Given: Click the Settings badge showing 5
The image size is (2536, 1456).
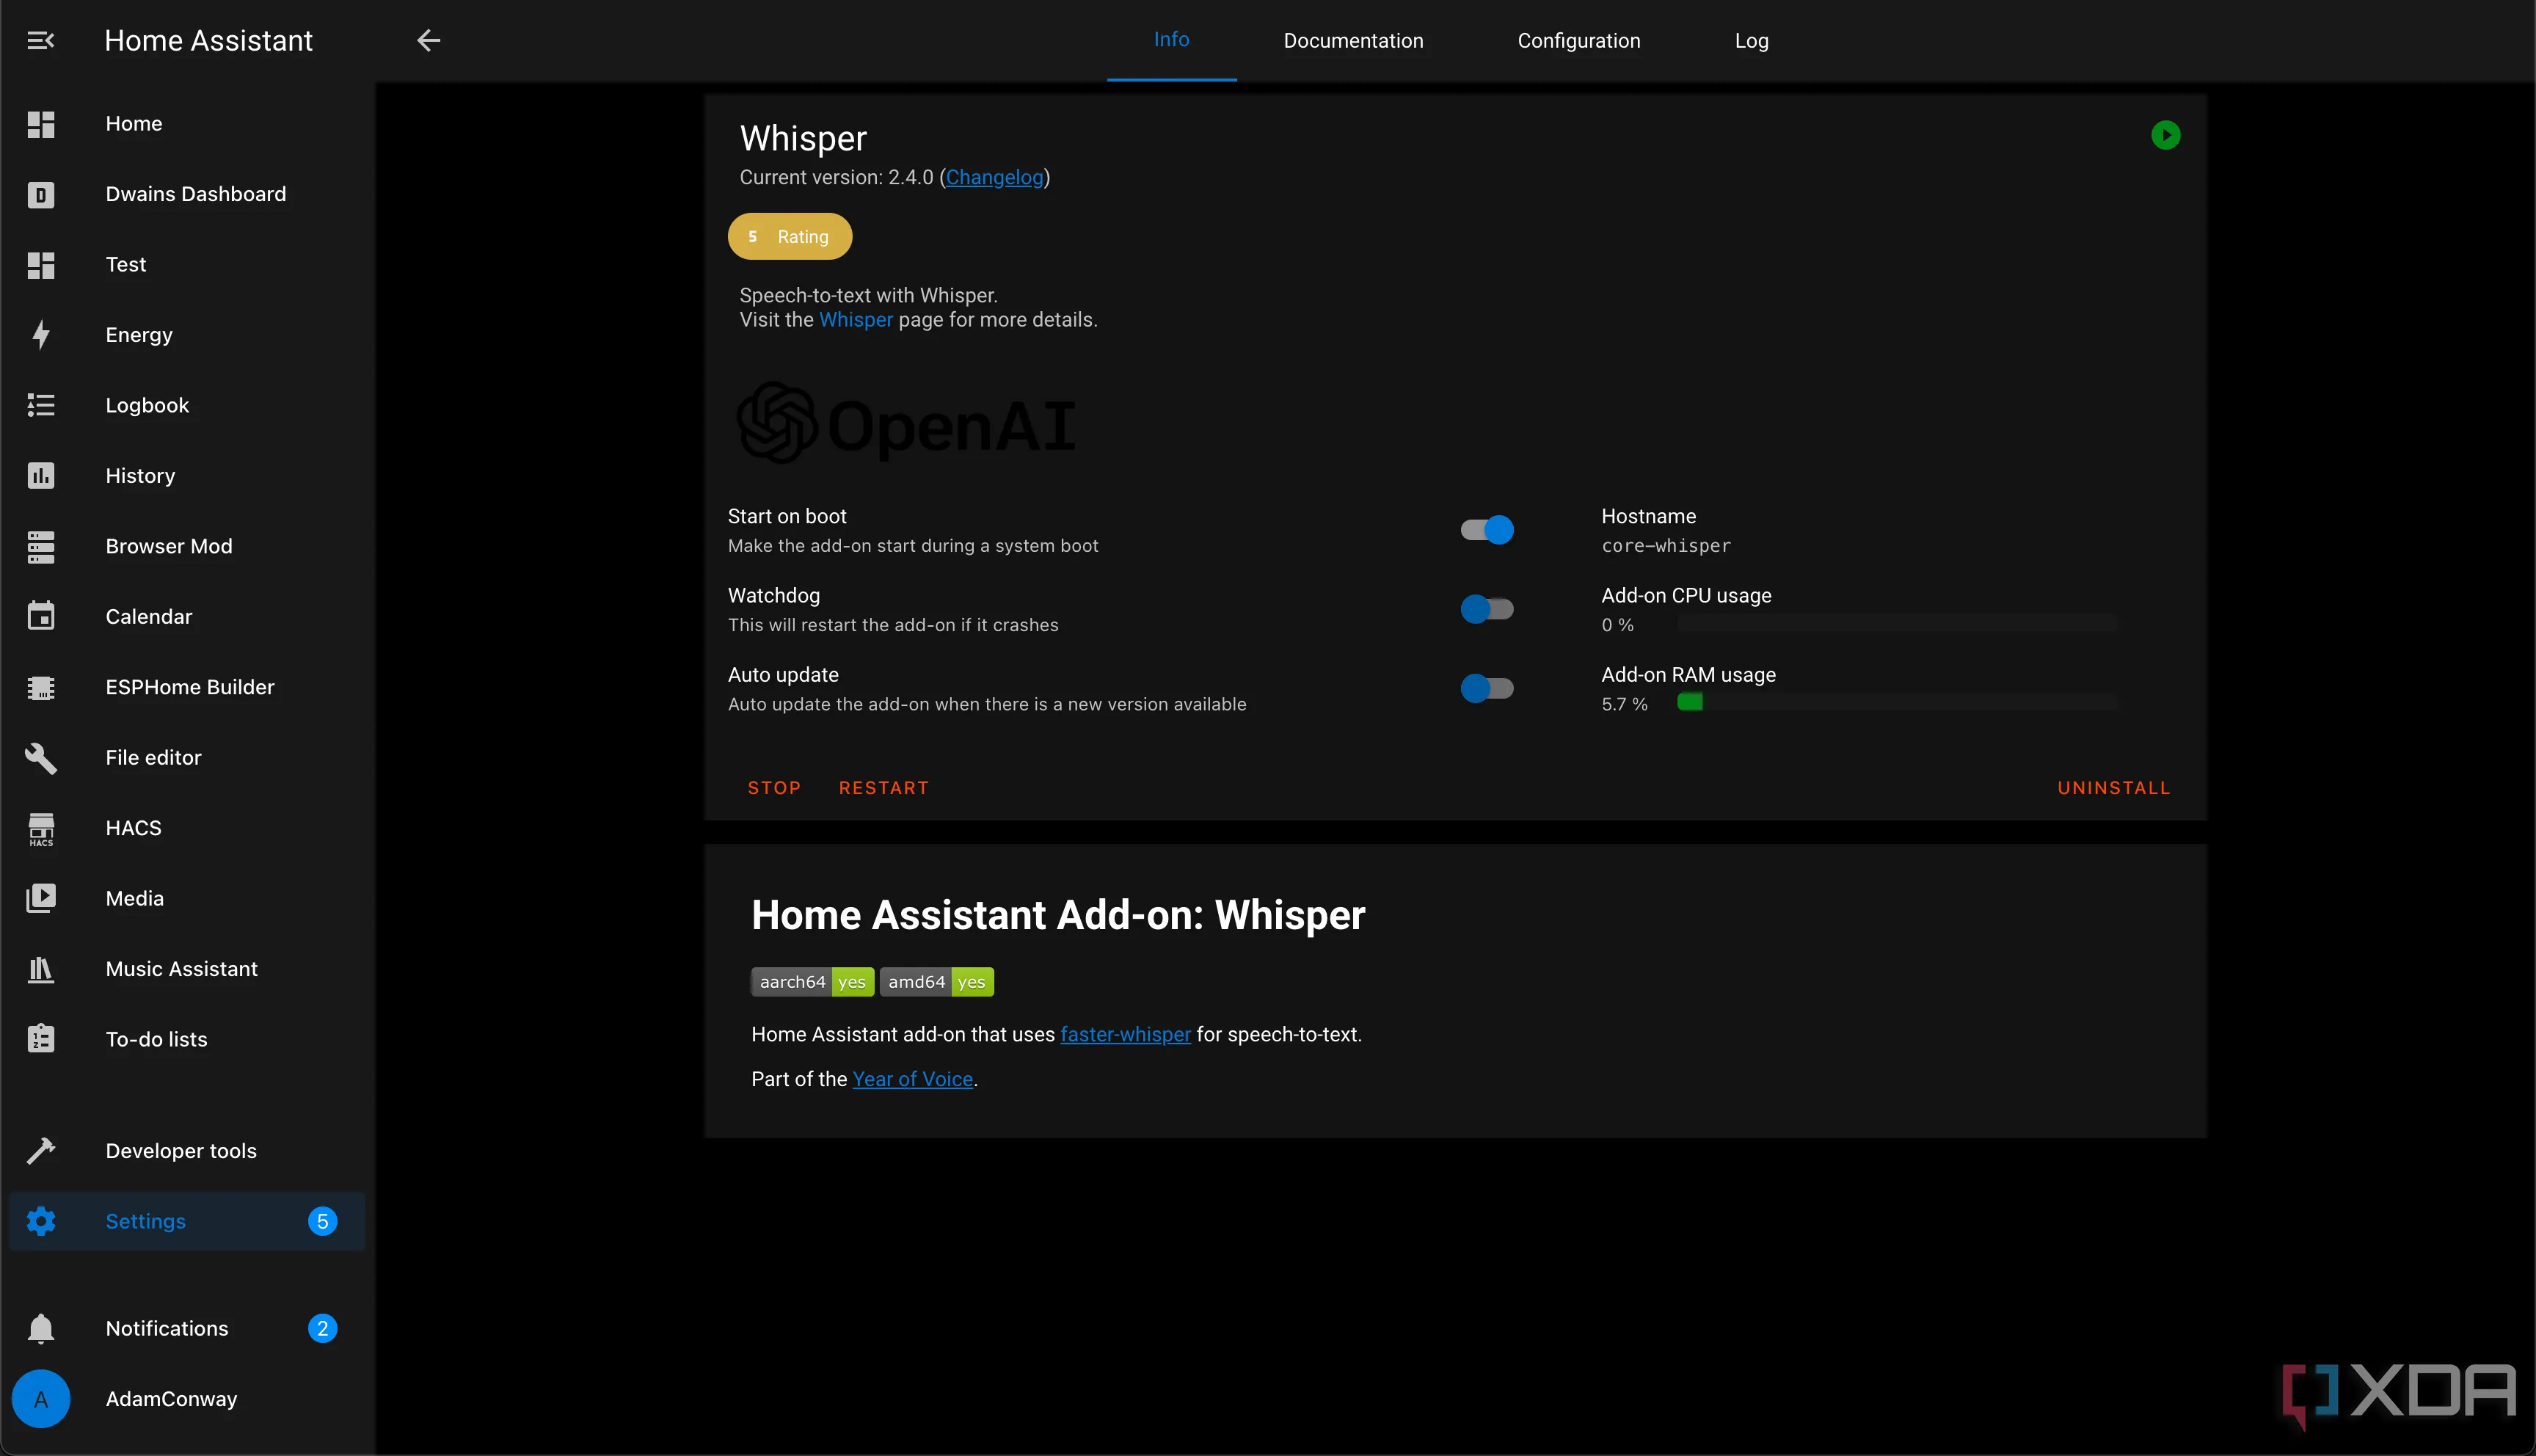Looking at the screenshot, I should tap(322, 1221).
